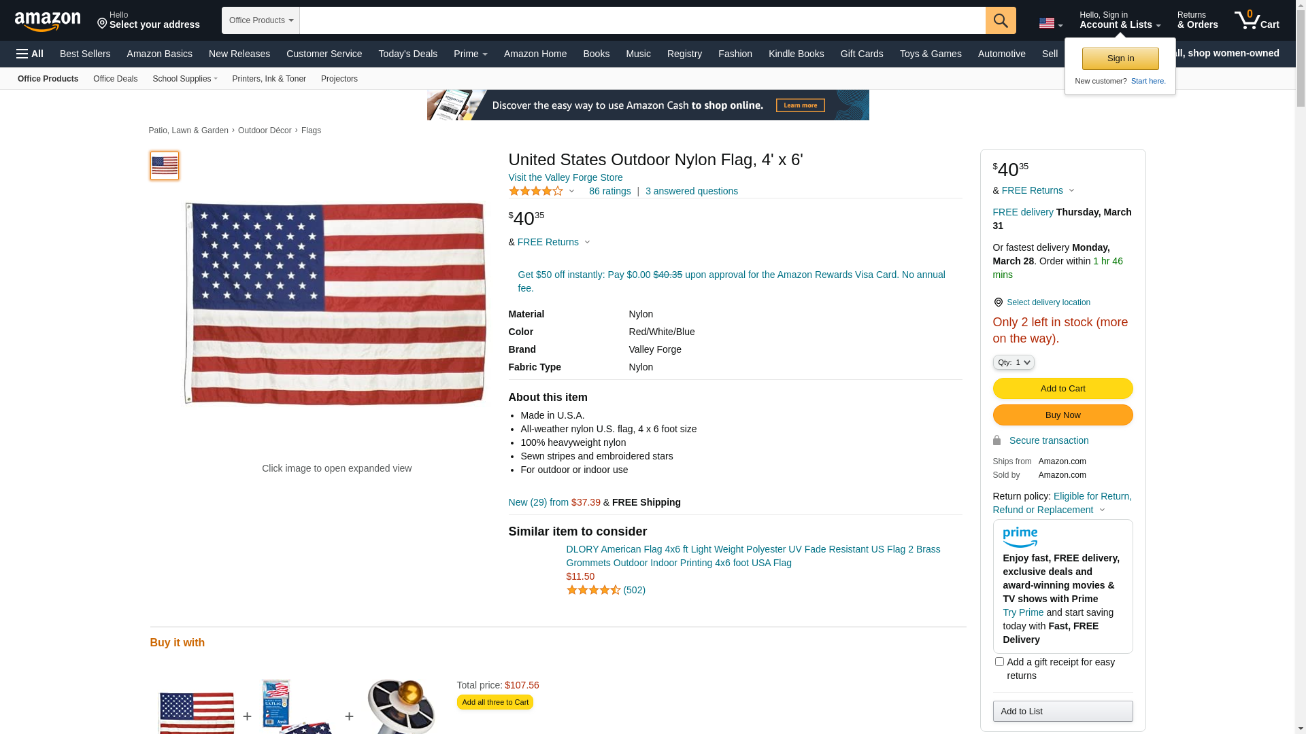
Task: Go to Office Deals tab
Action: coord(115,79)
